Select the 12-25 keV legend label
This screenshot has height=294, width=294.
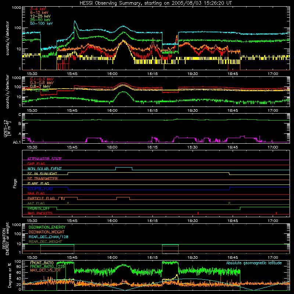coord(40,16)
